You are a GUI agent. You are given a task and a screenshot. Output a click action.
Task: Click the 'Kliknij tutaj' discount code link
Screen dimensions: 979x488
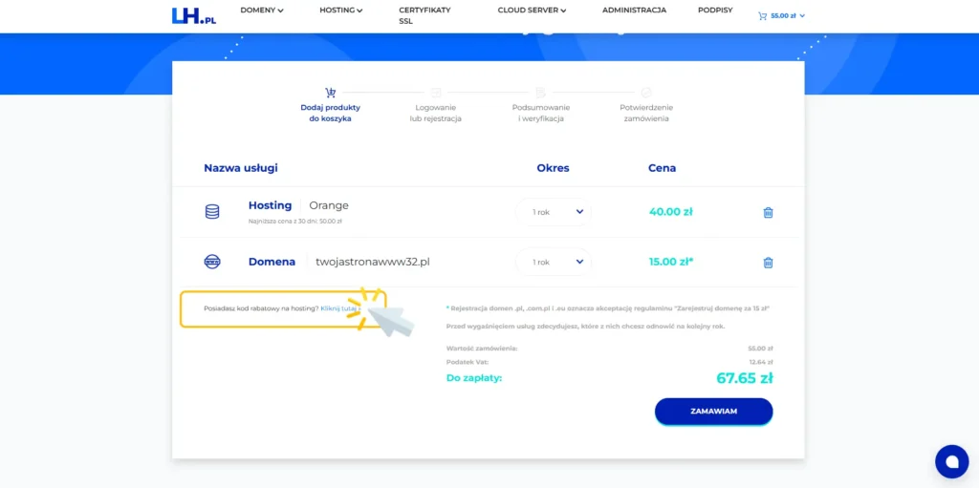click(338, 308)
